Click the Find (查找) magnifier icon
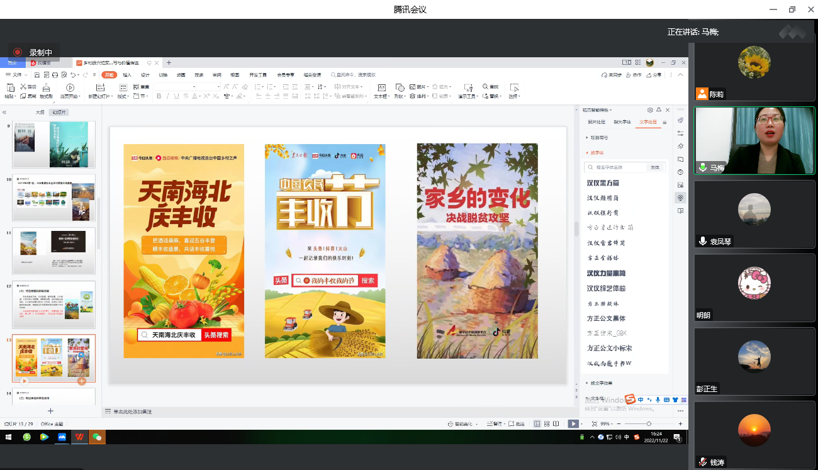 pyautogui.click(x=486, y=87)
